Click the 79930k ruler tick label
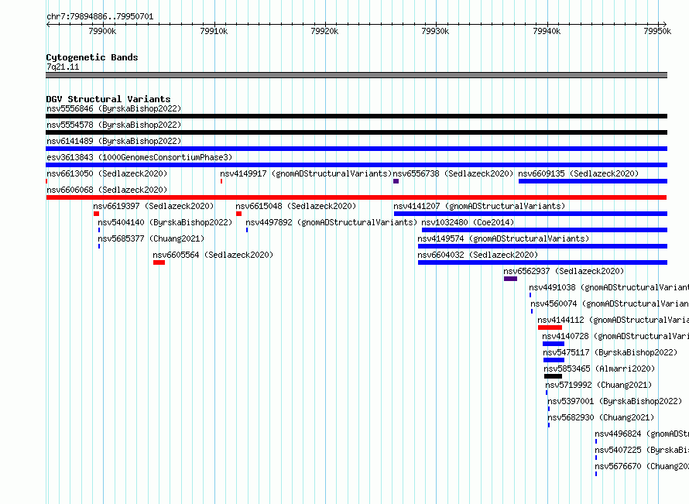This screenshot has width=689, height=504. click(435, 31)
